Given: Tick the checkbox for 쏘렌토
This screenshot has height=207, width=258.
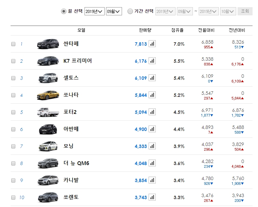Looking at the screenshot, I should 13,197.
